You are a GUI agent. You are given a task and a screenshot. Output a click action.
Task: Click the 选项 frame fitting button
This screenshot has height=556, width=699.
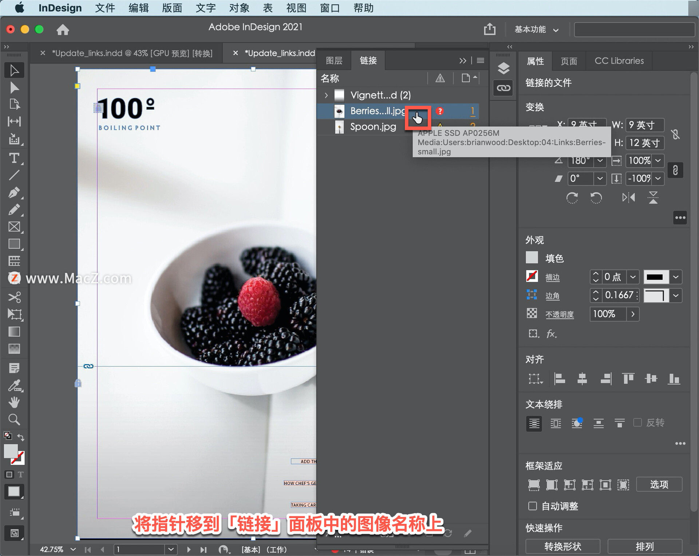659,484
